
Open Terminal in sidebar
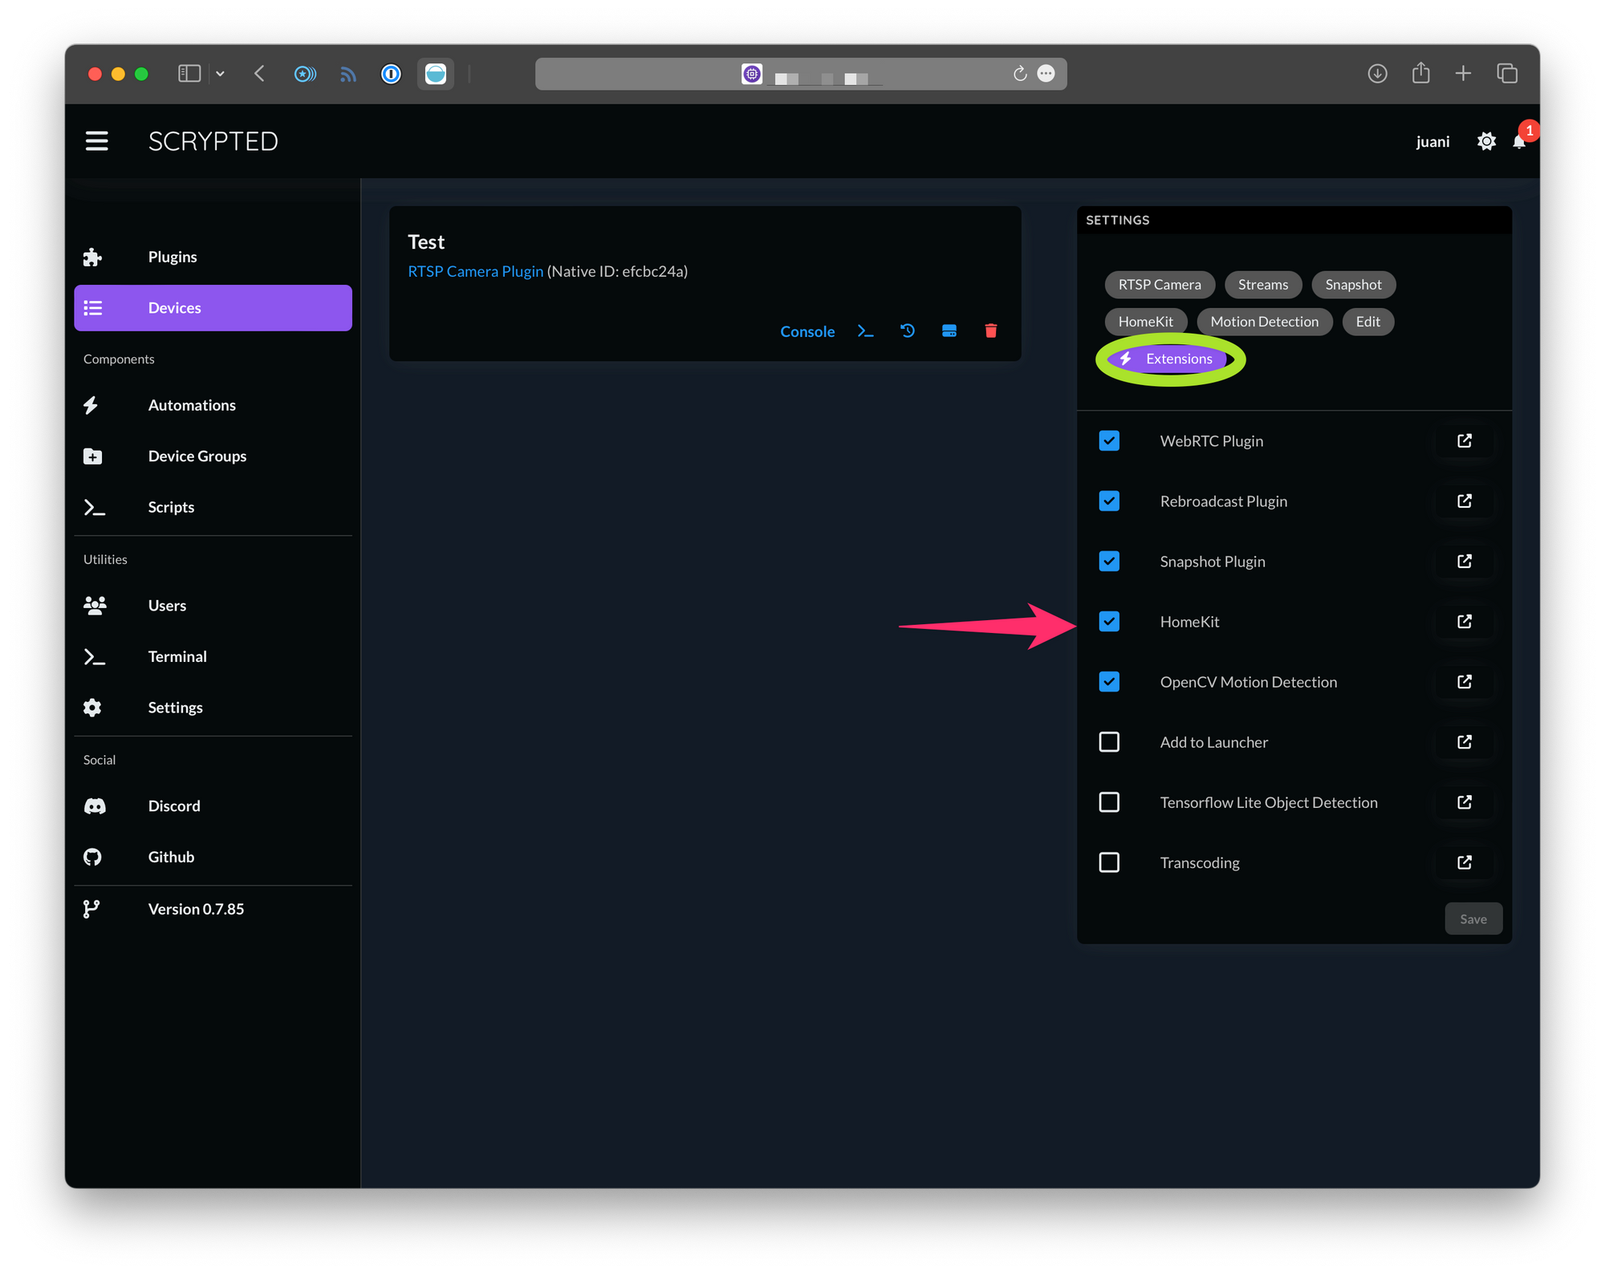[213, 656]
